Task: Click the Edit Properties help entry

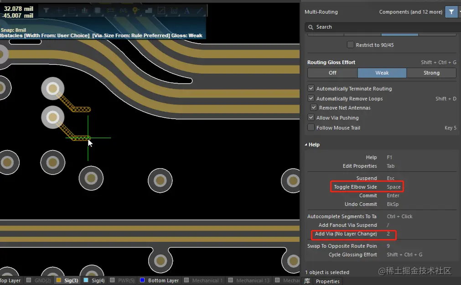Action: (x=369, y=166)
